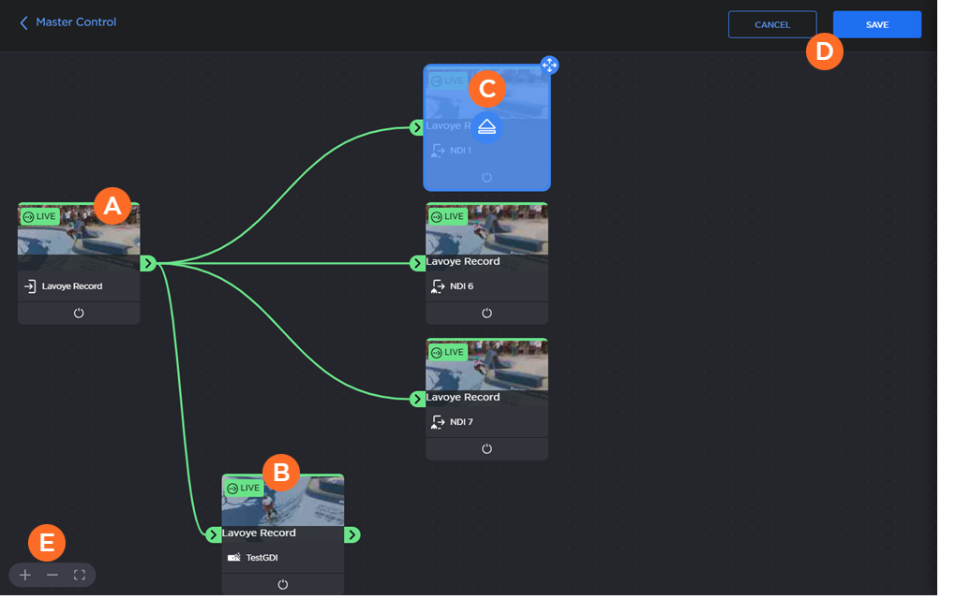Toggle power on Lavoye Record source node
Image resolution: width=956 pixels, height=614 pixels.
(x=79, y=313)
